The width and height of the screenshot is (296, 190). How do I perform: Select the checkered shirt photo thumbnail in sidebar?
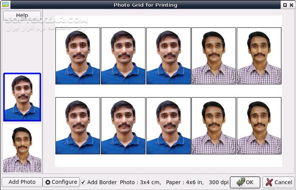click(x=22, y=149)
